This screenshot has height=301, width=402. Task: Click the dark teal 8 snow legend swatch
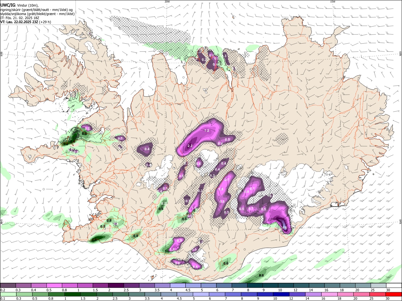pos(255,285)
